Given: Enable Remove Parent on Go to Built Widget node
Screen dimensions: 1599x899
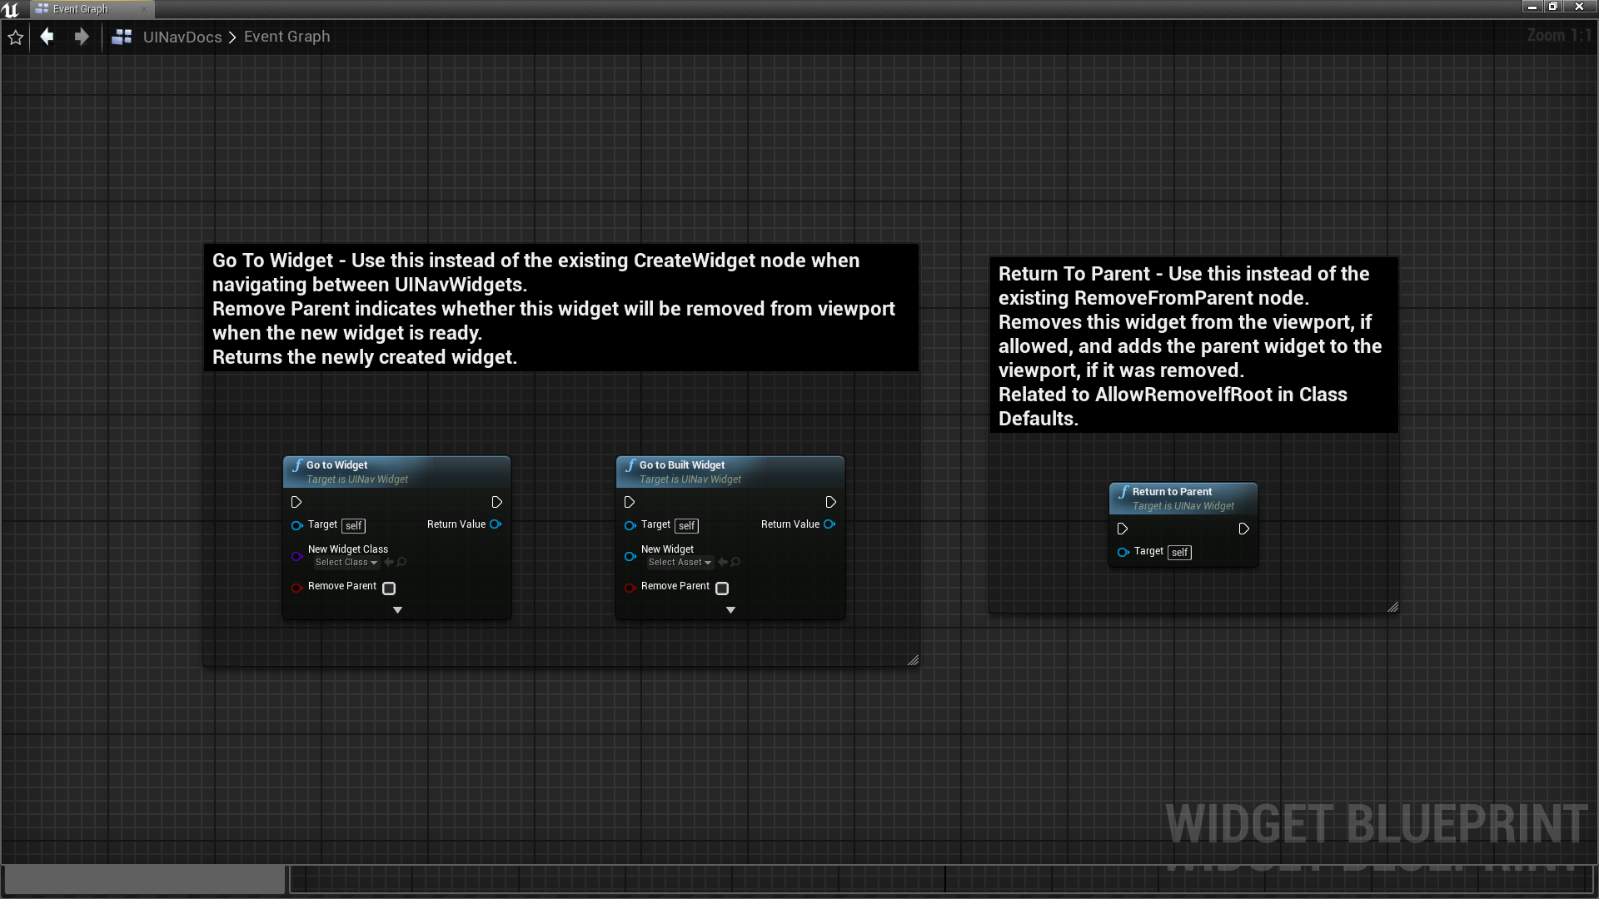Looking at the screenshot, I should click(x=722, y=589).
